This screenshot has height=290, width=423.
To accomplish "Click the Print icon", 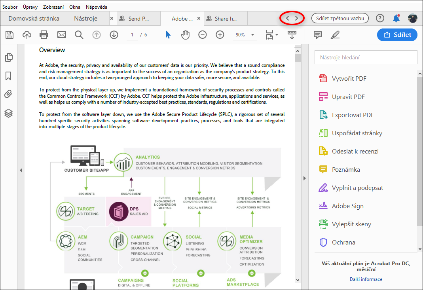I will pyautogui.click(x=44, y=35).
